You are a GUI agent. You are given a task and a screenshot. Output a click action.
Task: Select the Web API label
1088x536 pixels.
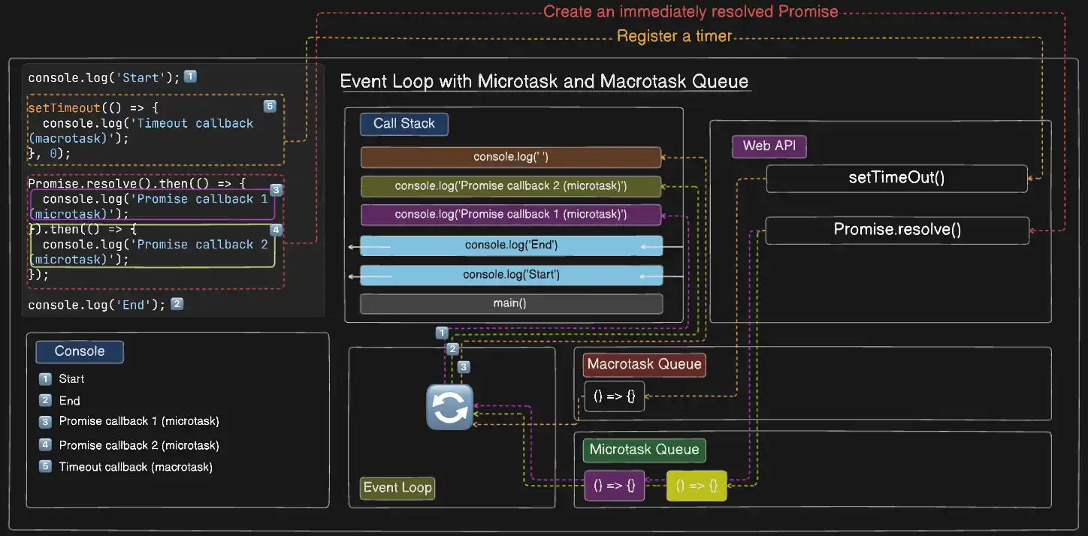[769, 146]
